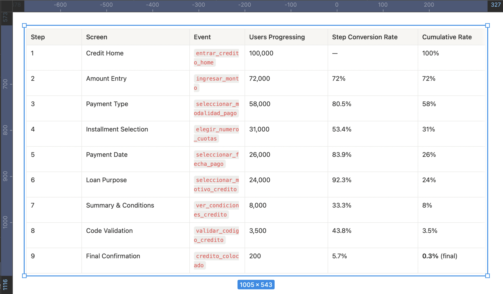Screen dimensions: 503x294
Task: Click the 92.3% step conversion value
Action: pos(342,180)
